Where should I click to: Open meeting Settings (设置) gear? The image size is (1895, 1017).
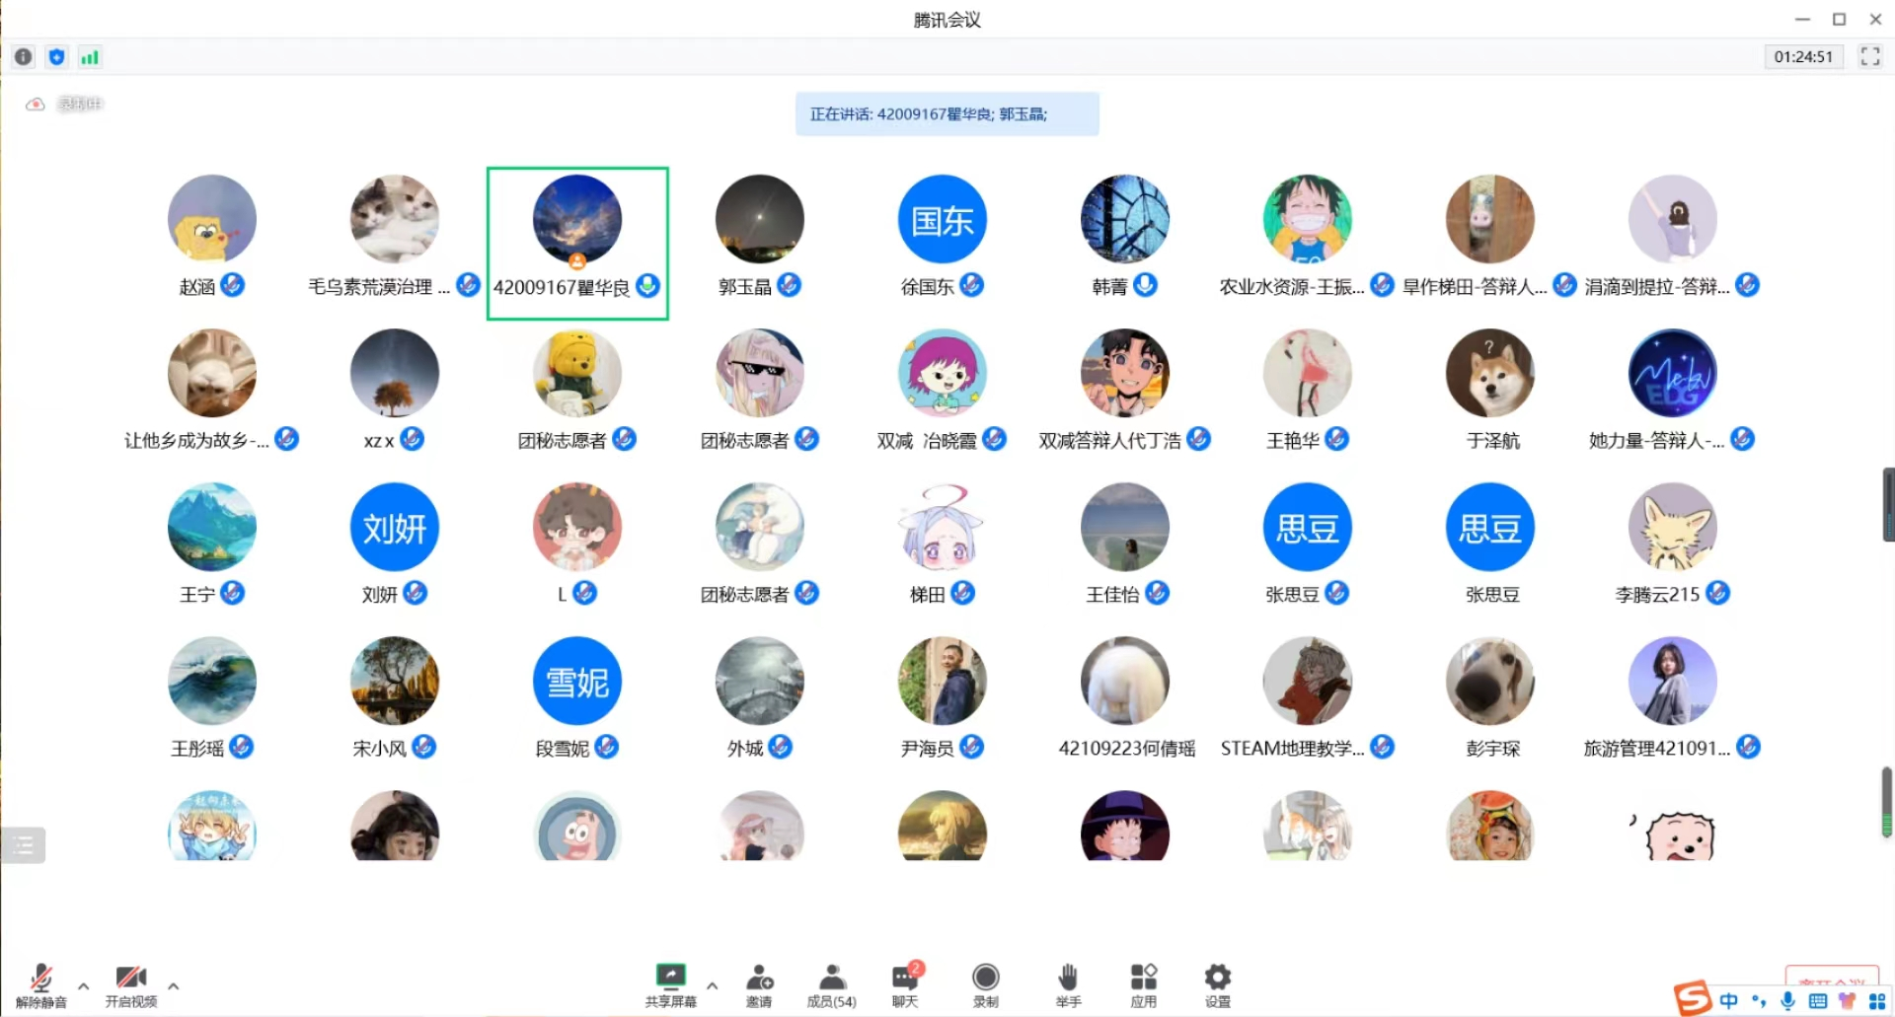(x=1217, y=984)
